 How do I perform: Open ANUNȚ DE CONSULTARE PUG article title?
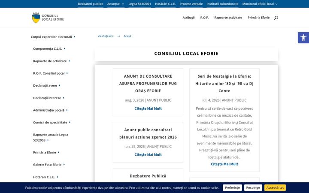click(x=148, y=84)
